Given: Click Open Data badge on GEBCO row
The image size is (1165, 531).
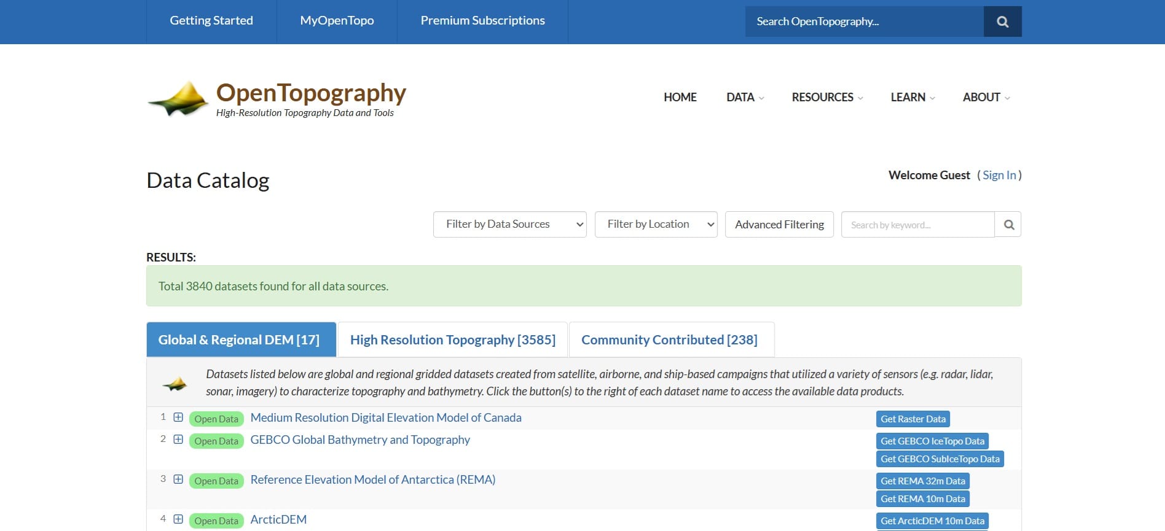Looking at the screenshot, I should point(216,441).
